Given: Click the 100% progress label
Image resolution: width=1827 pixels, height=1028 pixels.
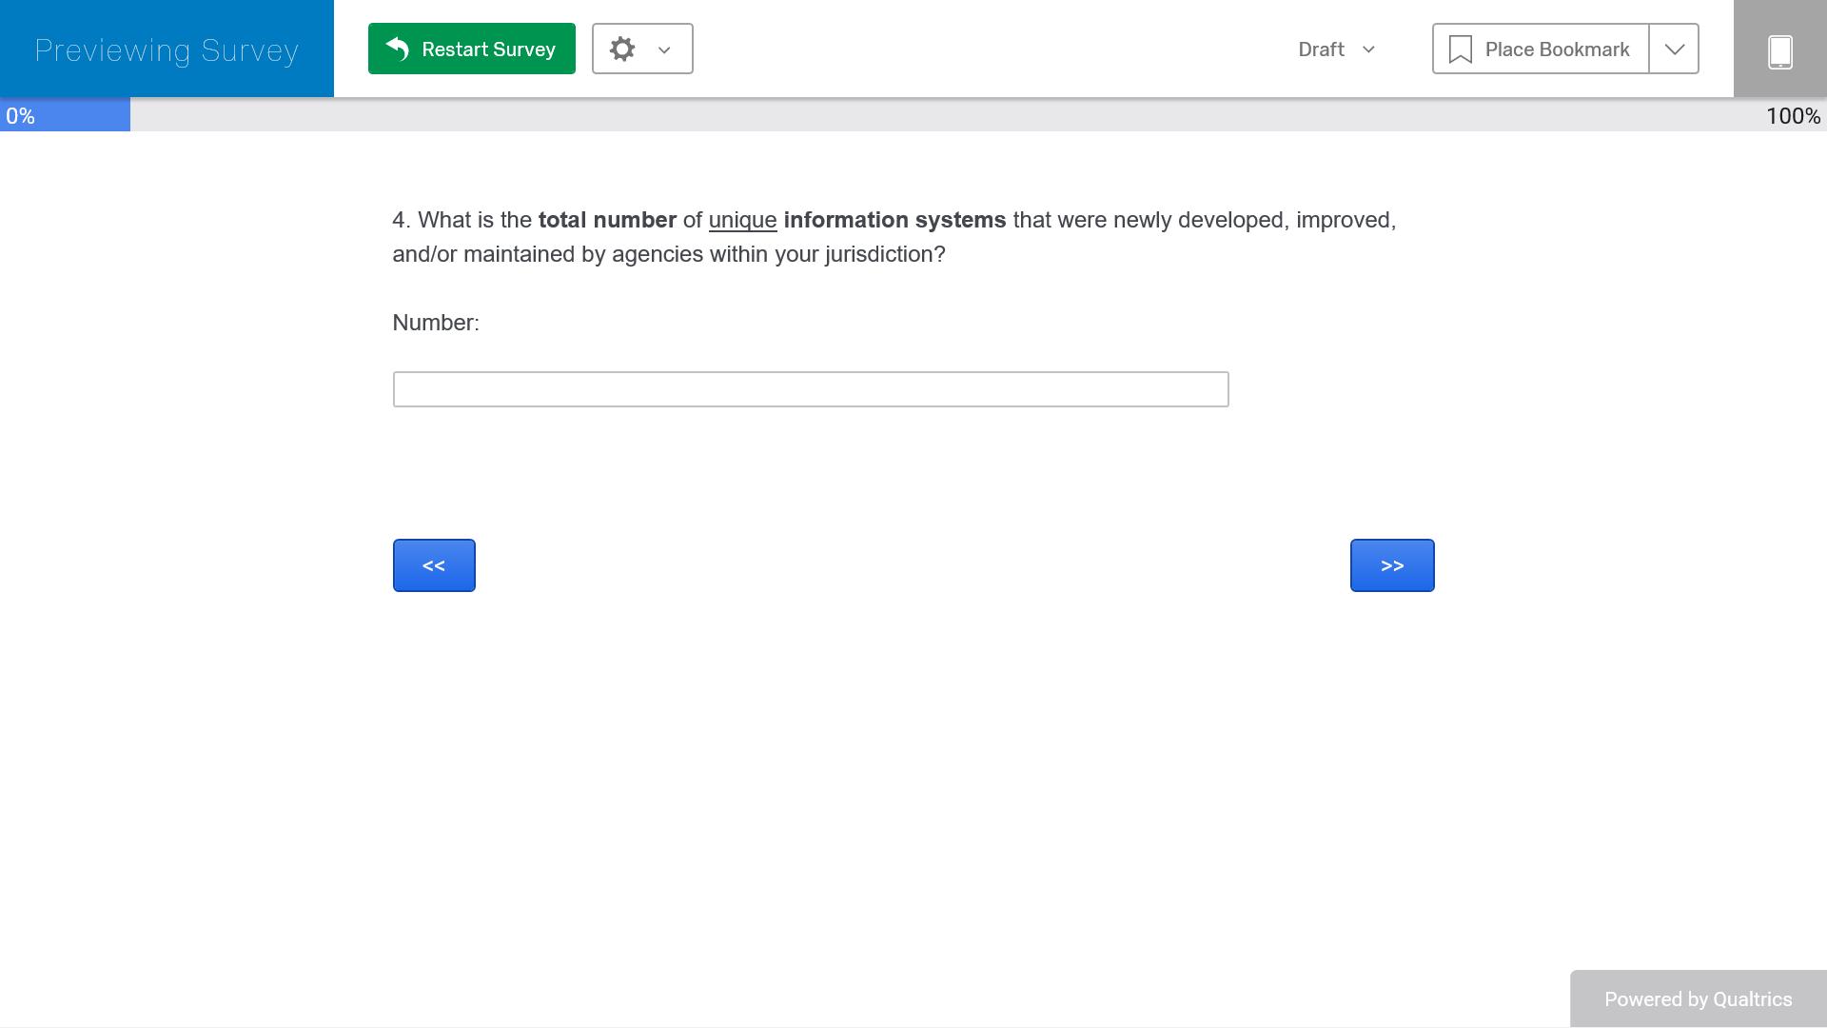Looking at the screenshot, I should tap(1793, 116).
